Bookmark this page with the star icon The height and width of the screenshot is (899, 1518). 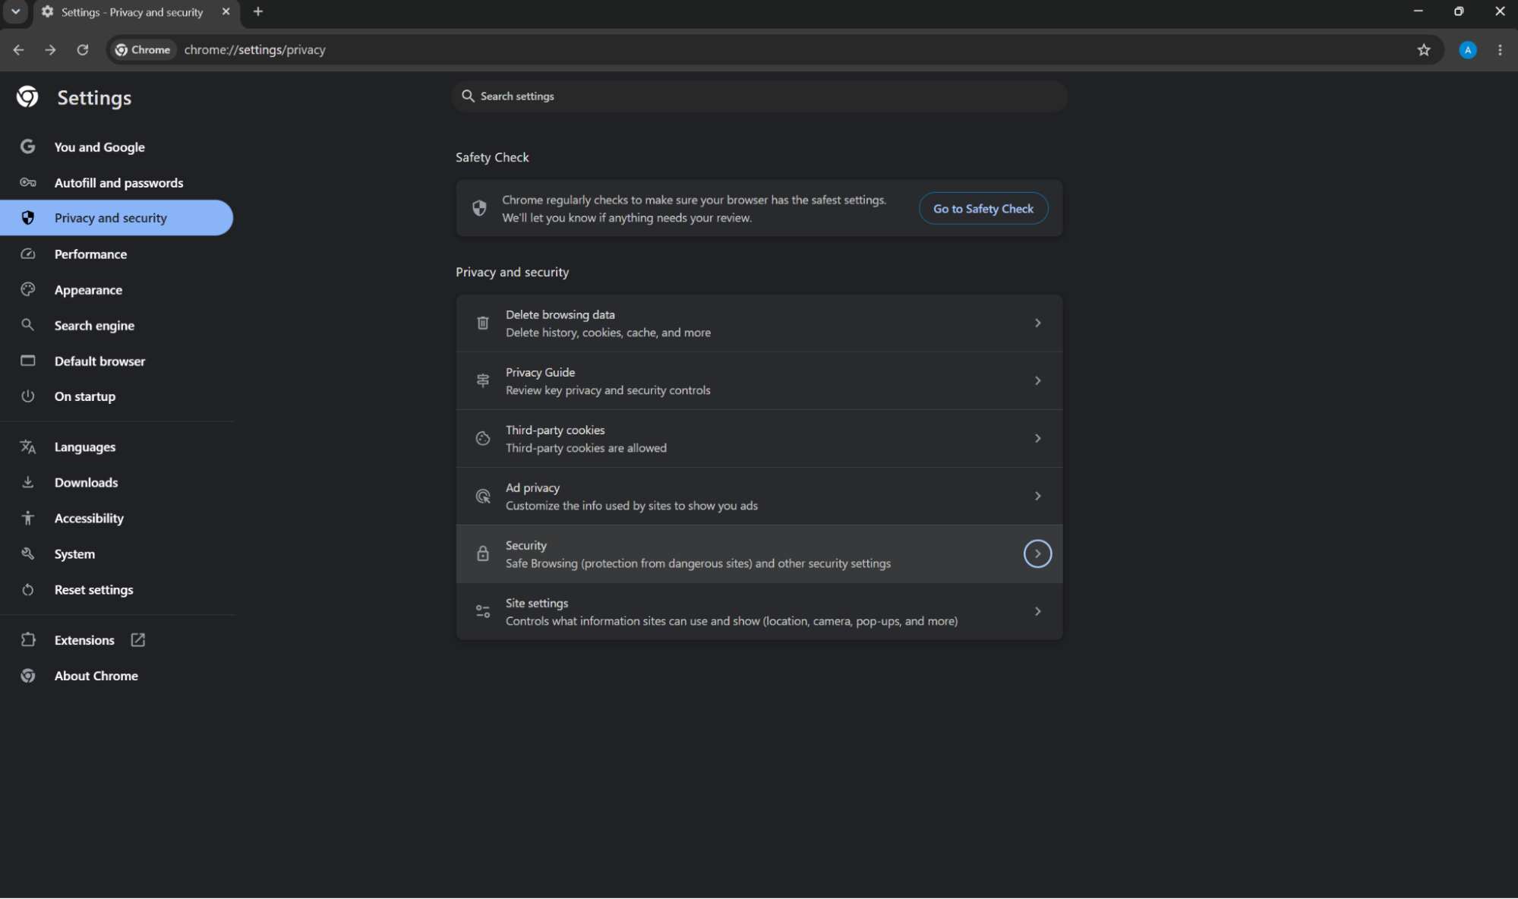tap(1423, 49)
